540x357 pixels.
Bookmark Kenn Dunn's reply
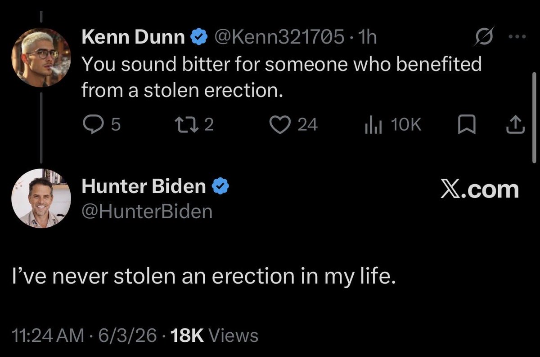click(467, 125)
